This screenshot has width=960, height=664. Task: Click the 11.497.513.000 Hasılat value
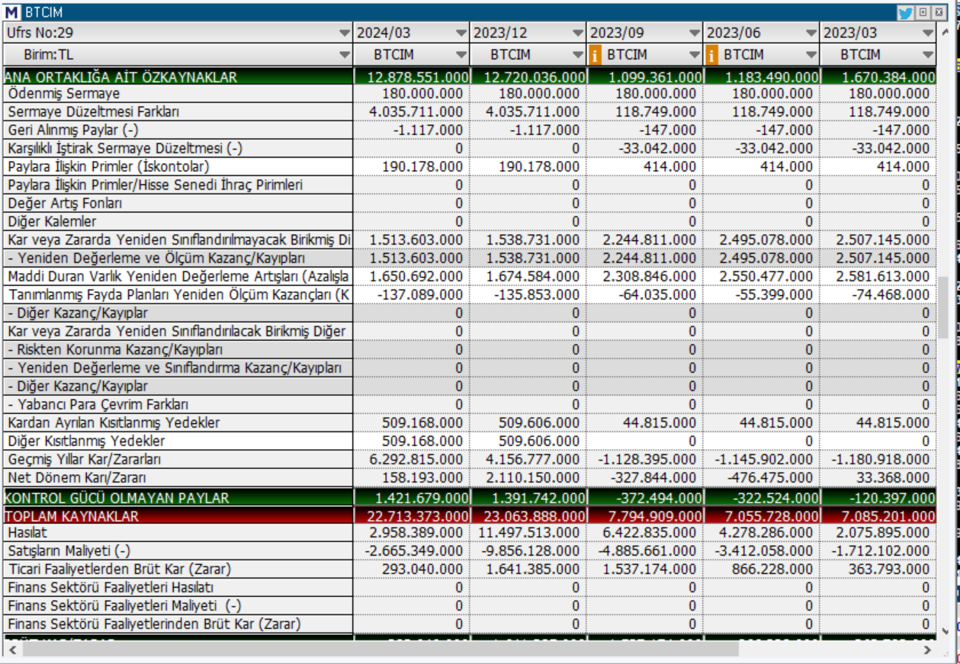(528, 532)
